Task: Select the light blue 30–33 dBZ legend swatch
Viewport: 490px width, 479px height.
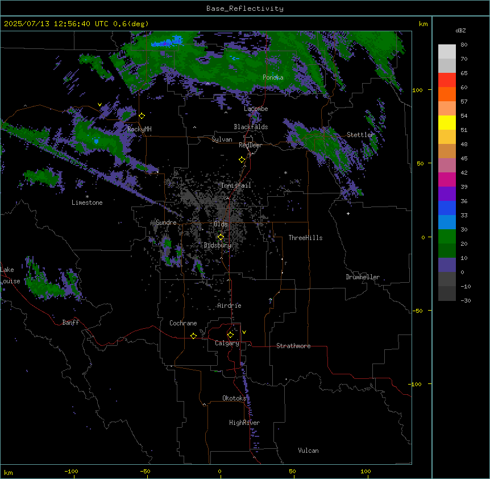Action: pos(447,222)
